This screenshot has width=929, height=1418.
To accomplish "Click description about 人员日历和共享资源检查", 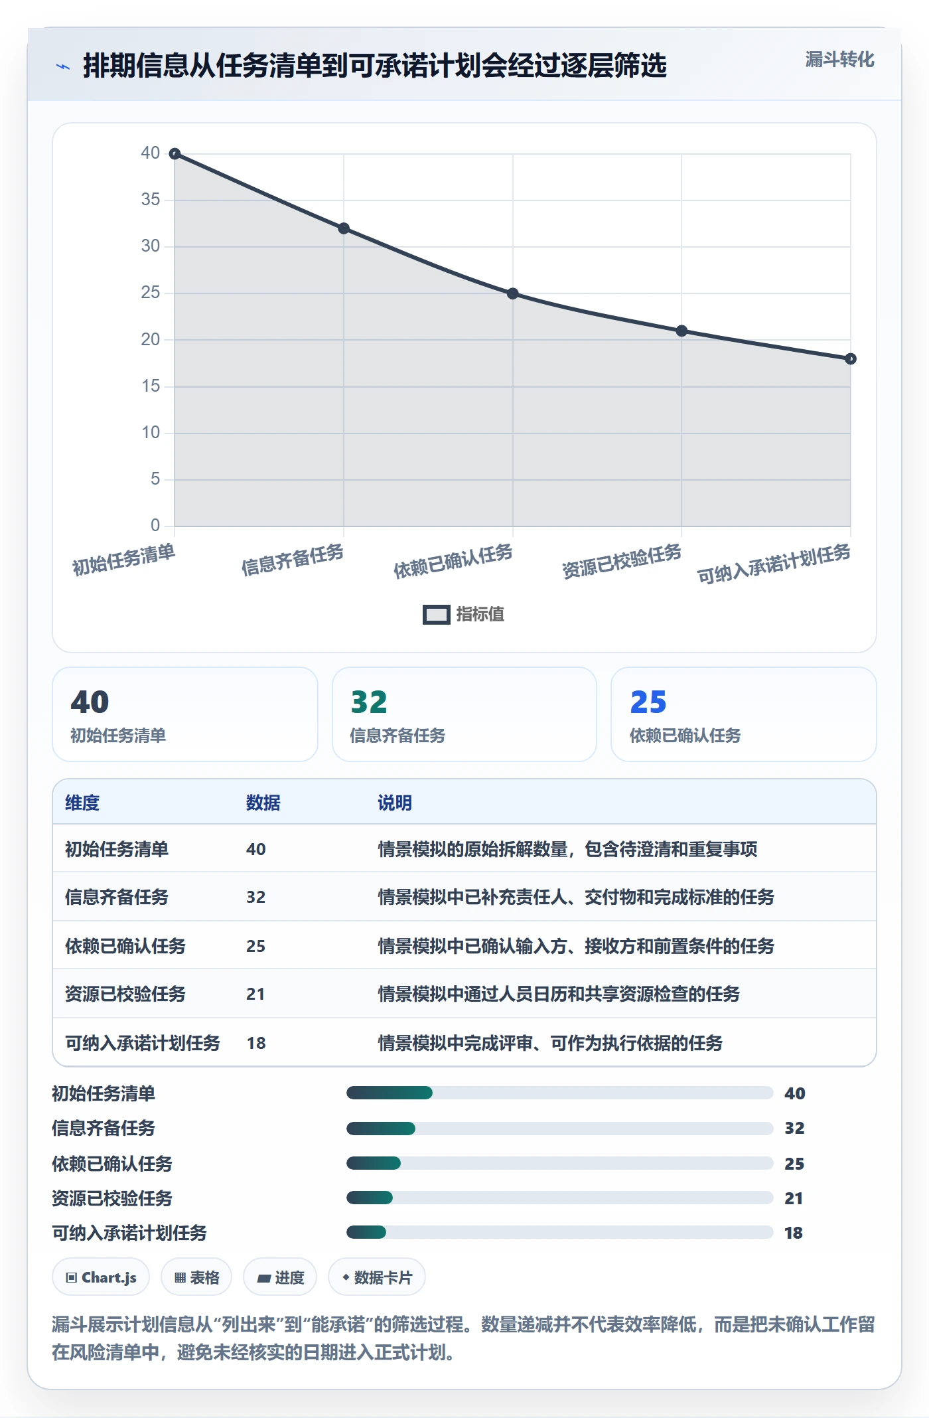I will [x=559, y=994].
